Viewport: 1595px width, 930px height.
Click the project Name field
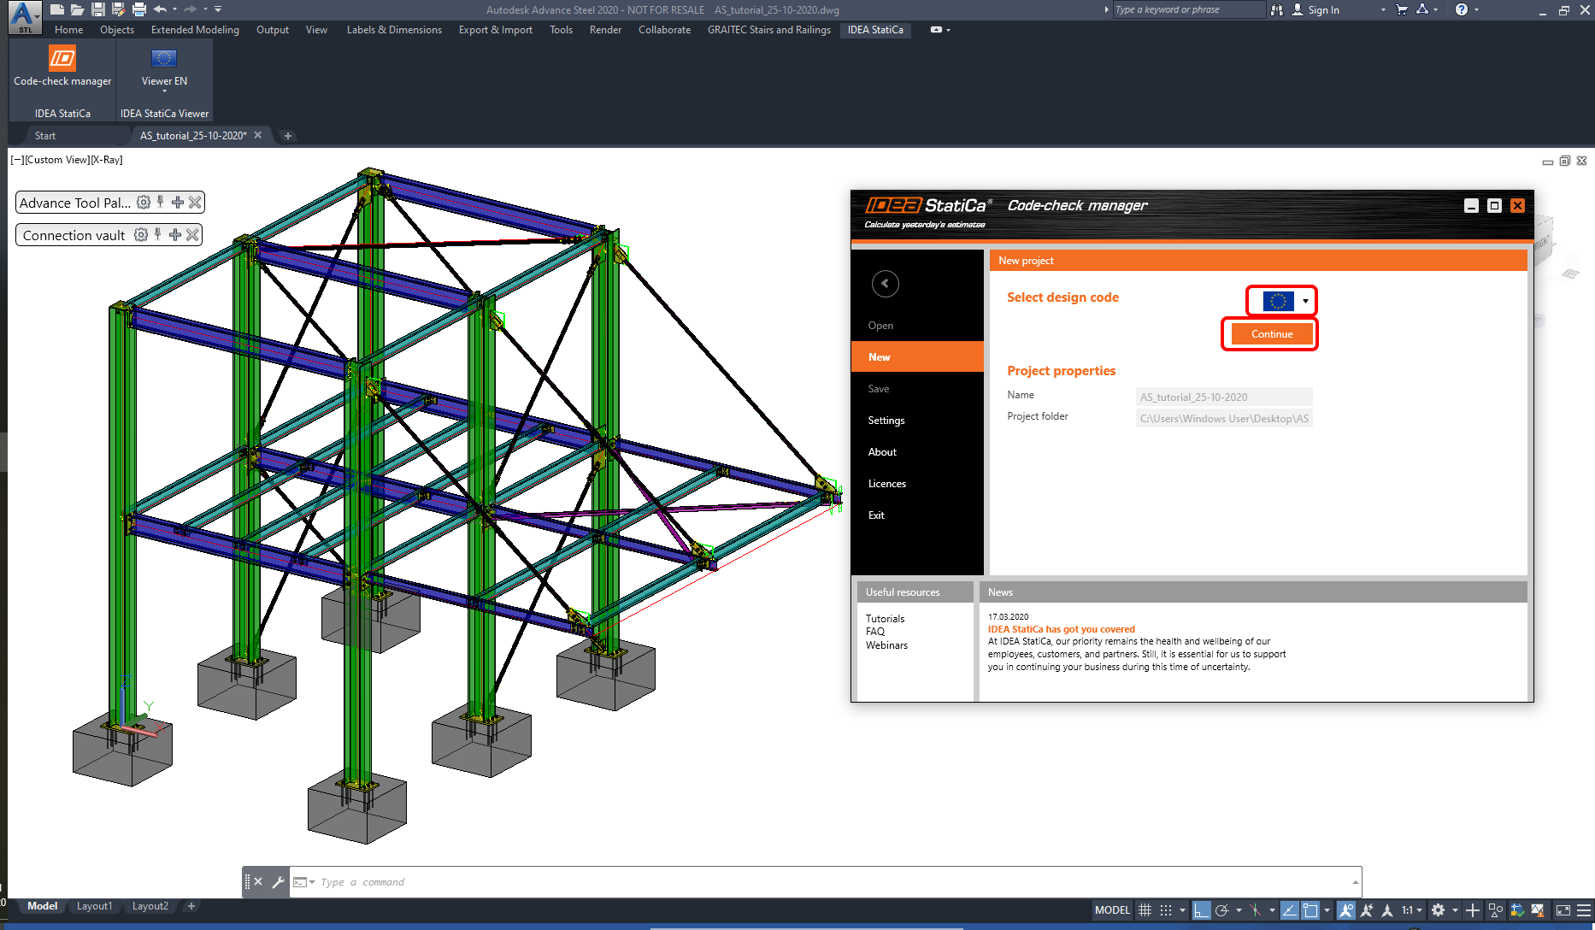tap(1224, 397)
